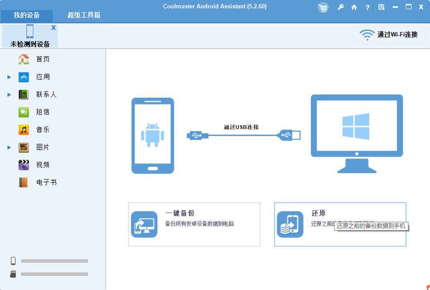Open 联系人 in the sidebar
Viewport: 430px width, 290px height.
[x=46, y=94]
